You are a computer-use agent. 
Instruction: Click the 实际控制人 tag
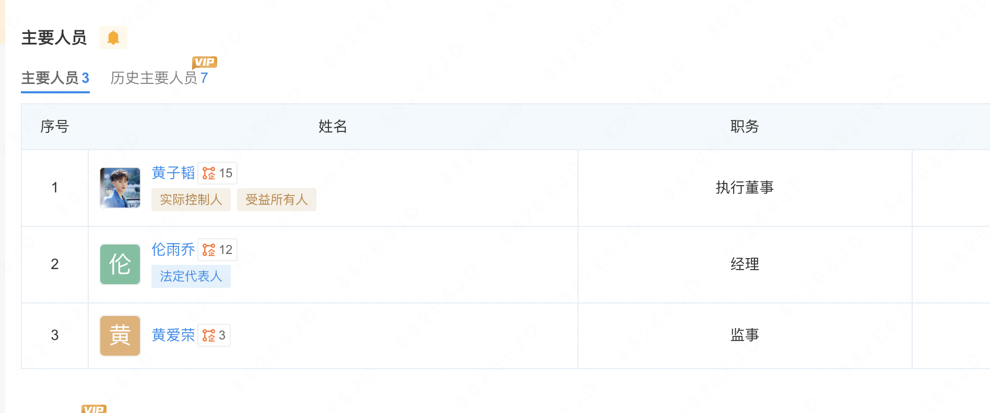click(191, 200)
